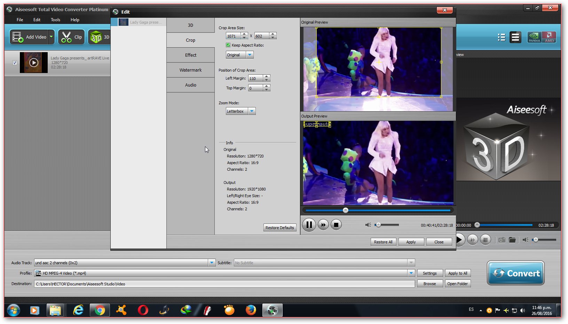Pause the Edit preview playback
The width and height of the screenshot is (568, 324).
tap(309, 225)
